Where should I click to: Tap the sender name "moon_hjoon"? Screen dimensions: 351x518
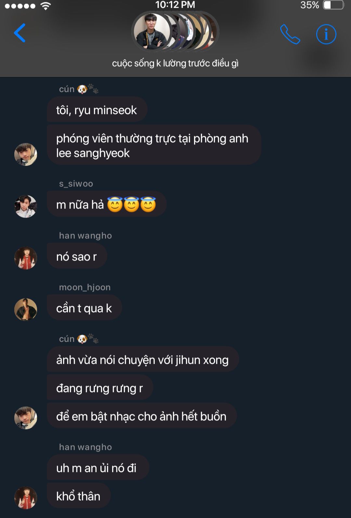85,287
